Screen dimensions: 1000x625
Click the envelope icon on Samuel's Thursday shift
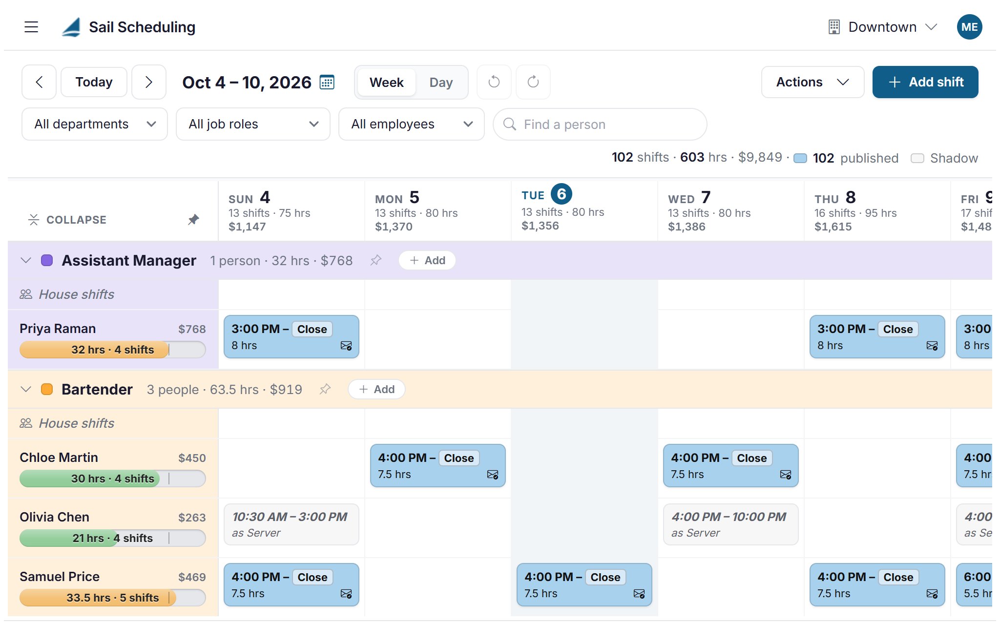click(932, 594)
